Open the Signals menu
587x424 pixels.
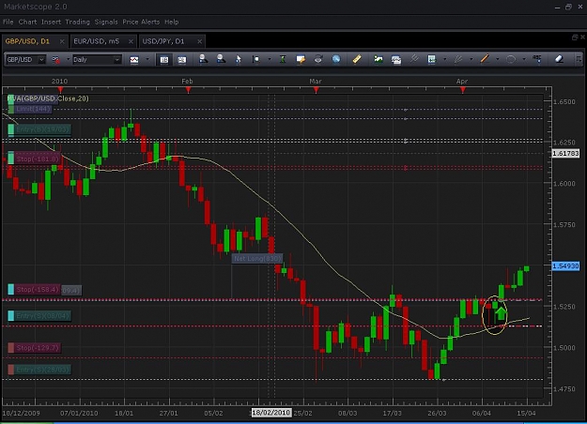(x=106, y=22)
